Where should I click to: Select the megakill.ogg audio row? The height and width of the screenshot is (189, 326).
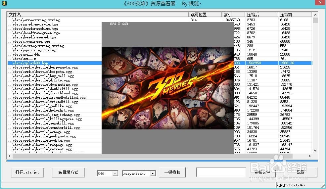click(160, 123)
